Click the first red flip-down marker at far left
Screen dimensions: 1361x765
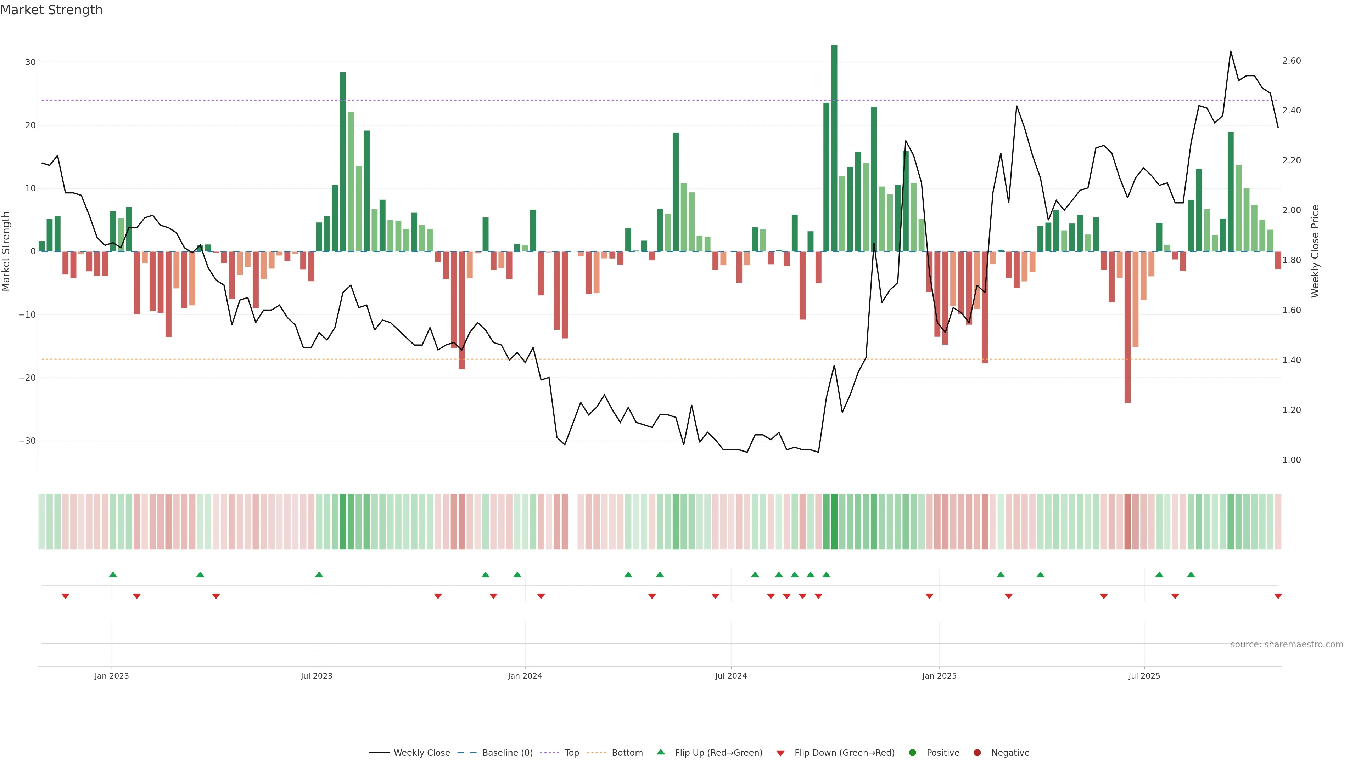coord(66,596)
